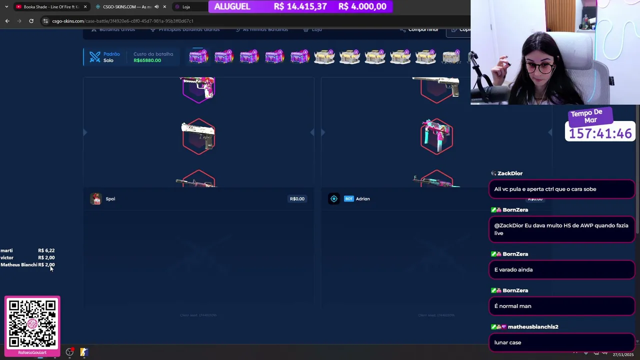
Task: Click the 'E varado ainda' chat message
Action: coord(561,269)
